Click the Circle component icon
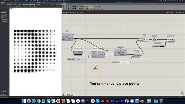 click(x=144, y=40)
